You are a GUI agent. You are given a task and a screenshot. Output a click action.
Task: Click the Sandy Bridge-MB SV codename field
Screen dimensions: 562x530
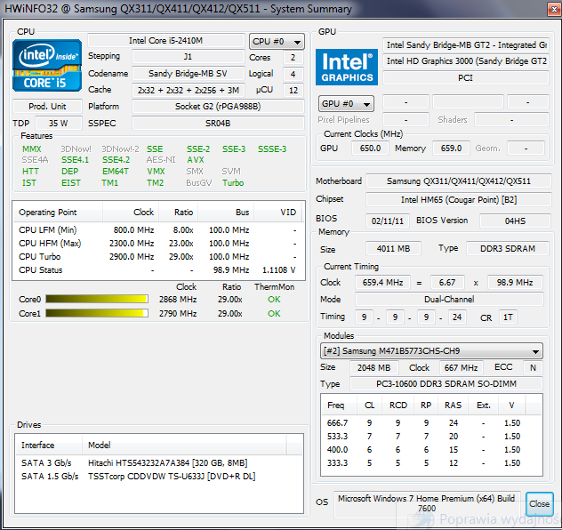[189, 74]
